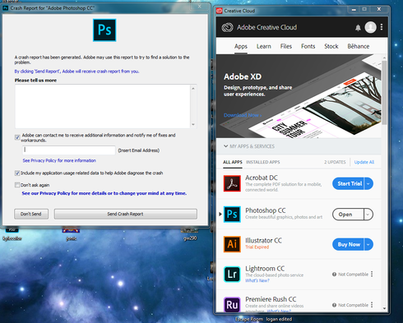This screenshot has height=323, width=403.
Task: Switch to the Apps tab
Action: 241,46
